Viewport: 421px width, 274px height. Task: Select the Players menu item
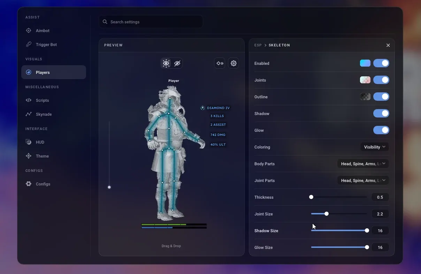(x=54, y=72)
